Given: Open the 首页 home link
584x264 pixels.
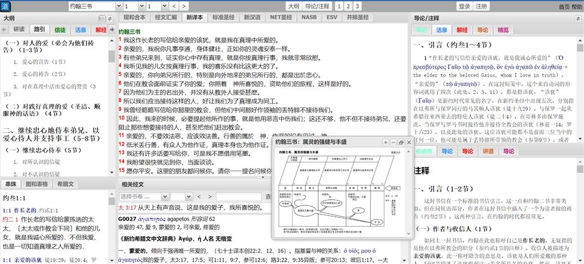Looking at the screenshot, I should (x=564, y=7).
